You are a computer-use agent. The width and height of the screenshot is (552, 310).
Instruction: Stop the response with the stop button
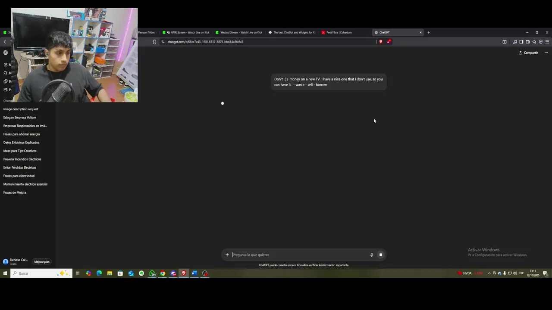pos(381,255)
